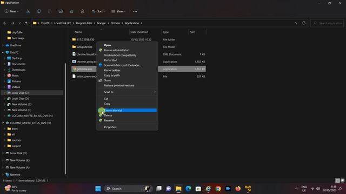Select Restore previous versions
346x194 pixels.
coord(127,85)
